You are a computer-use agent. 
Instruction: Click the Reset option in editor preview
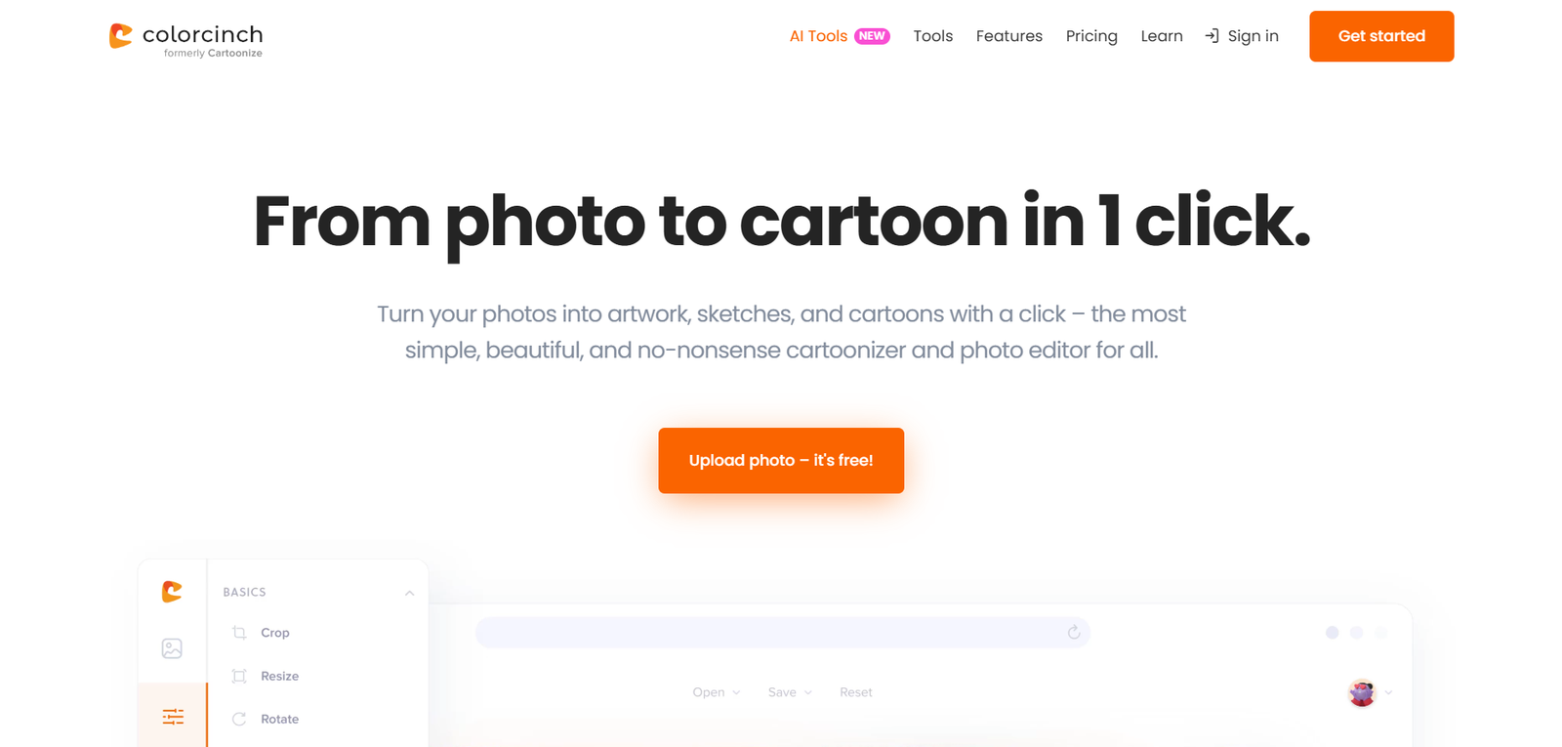[855, 692]
